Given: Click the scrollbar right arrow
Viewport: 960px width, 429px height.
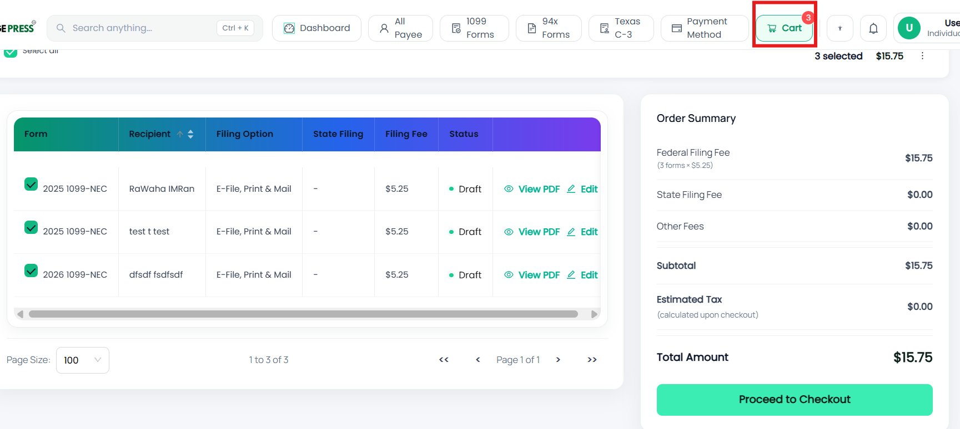Looking at the screenshot, I should [594, 314].
